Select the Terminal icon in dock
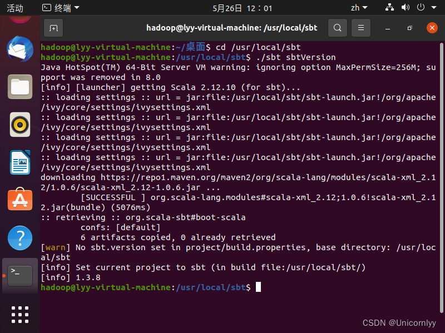The image size is (445, 333). click(x=20, y=276)
